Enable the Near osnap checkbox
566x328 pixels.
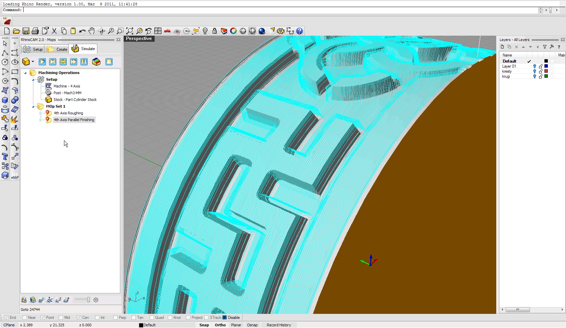pos(25,318)
